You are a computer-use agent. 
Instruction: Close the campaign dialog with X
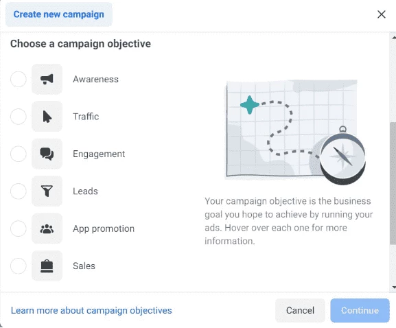pos(382,14)
